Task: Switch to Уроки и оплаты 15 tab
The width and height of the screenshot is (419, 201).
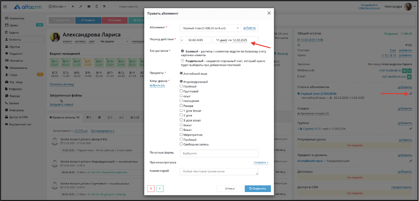Action: pos(65,117)
